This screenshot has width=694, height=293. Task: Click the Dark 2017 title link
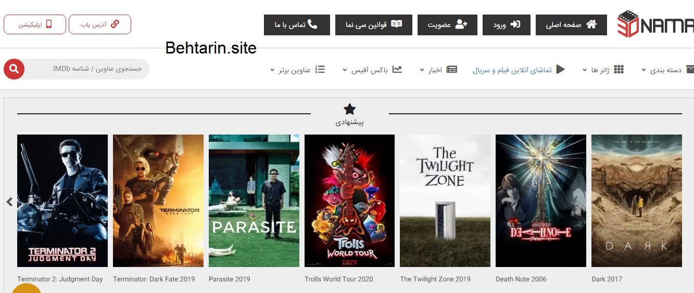click(607, 279)
